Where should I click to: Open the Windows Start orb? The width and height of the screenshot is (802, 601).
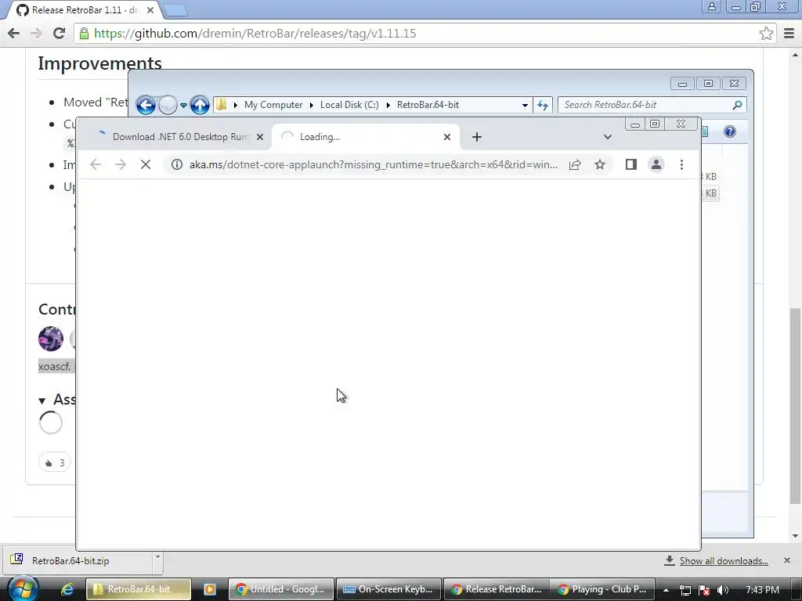[x=23, y=588]
